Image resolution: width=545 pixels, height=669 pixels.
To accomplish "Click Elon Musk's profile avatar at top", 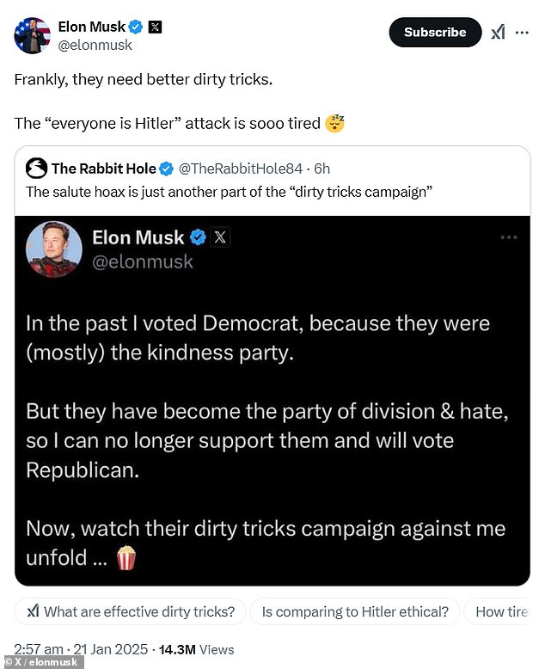I will [32, 34].
